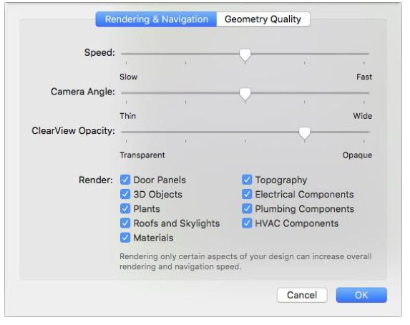Disable Electrical Components rendering
This screenshot has height=325, width=410.
click(247, 194)
